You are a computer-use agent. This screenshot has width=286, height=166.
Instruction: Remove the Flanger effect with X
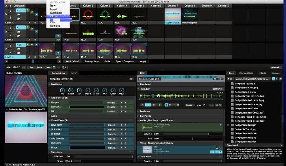[x=126, y=103]
